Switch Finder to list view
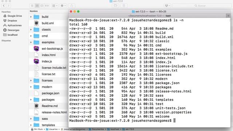This screenshot has height=131, width=233. point(37,6)
